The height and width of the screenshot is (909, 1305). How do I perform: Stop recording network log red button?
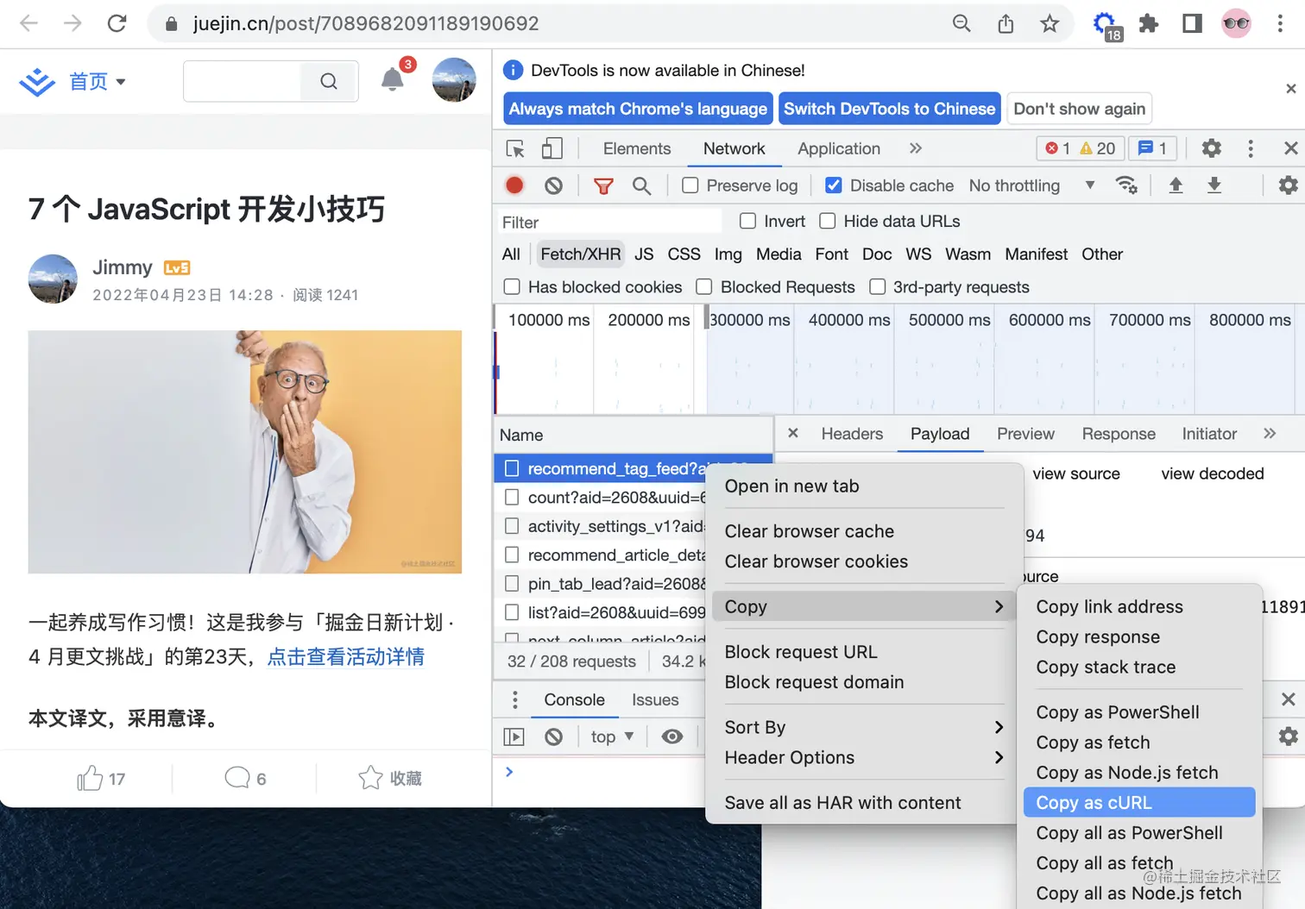(514, 185)
